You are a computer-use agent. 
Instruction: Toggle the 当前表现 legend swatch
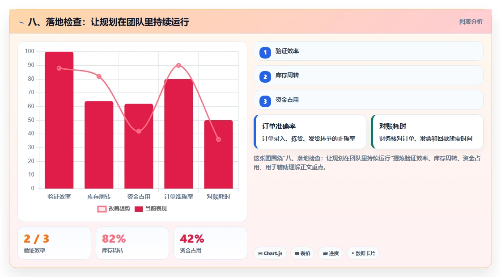pyautogui.click(x=138, y=209)
